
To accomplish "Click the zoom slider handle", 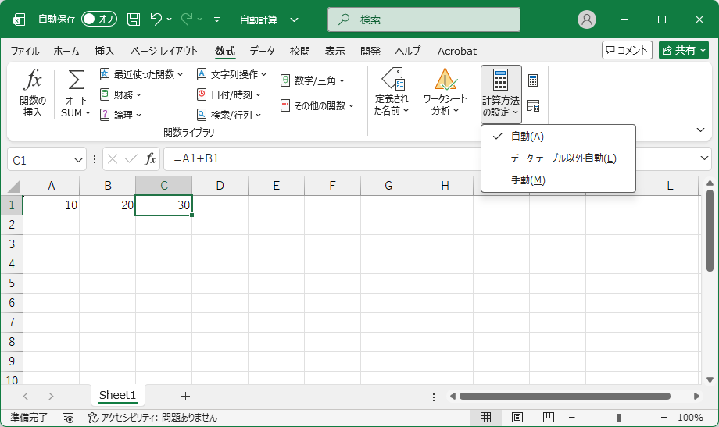I will (619, 418).
